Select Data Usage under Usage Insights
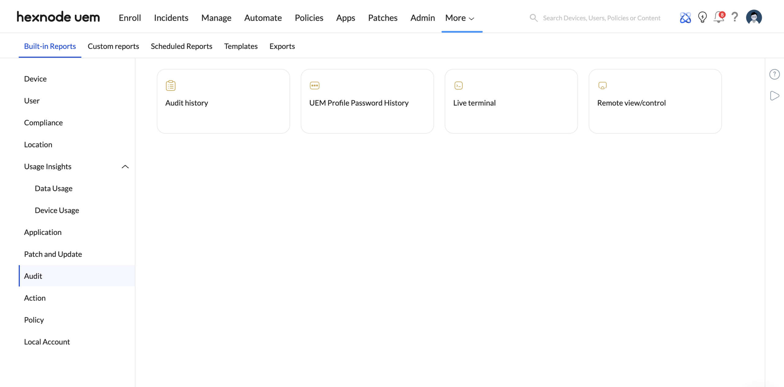 coord(54,188)
